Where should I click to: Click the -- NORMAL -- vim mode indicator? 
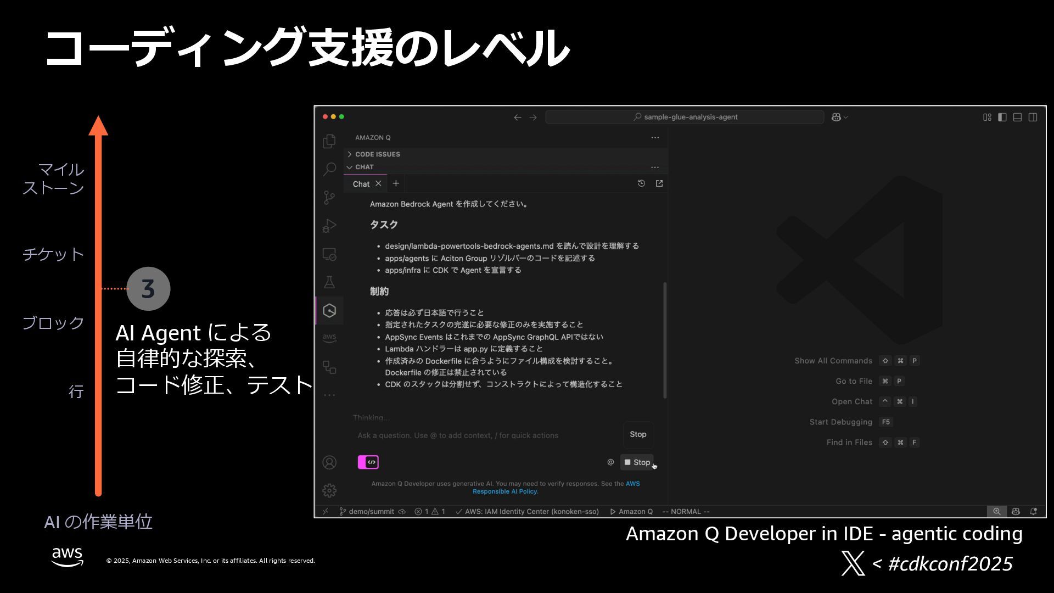(x=686, y=511)
